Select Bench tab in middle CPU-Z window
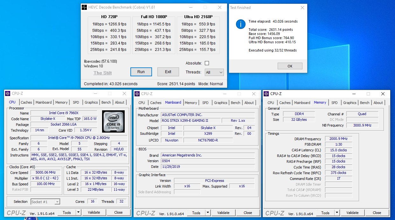 click(x=236, y=103)
